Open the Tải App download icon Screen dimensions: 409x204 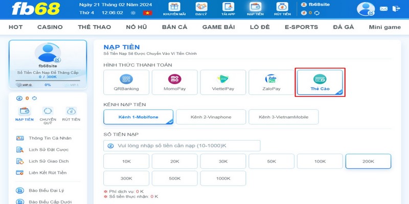click(x=228, y=7)
